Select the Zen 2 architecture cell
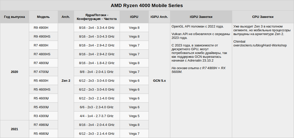294x138 pixels. (66, 81)
